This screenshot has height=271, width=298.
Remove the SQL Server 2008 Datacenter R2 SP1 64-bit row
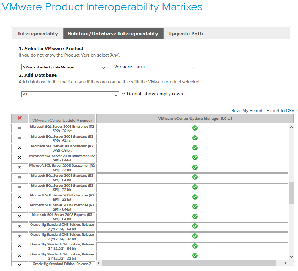pyautogui.click(x=20, y=158)
